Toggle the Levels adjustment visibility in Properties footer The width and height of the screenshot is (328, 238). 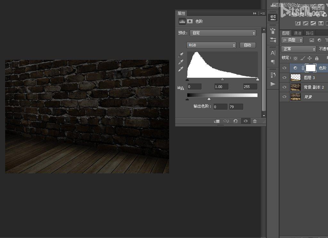point(245,121)
